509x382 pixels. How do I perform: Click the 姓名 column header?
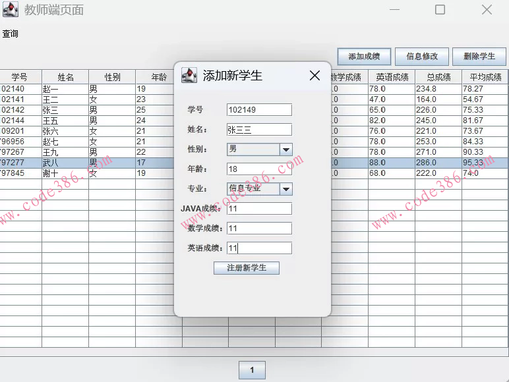[65, 77]
